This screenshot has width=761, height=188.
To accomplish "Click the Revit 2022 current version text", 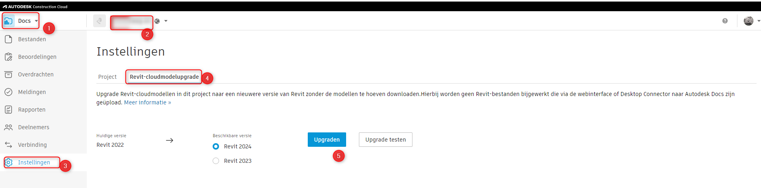I will point(110,145).
